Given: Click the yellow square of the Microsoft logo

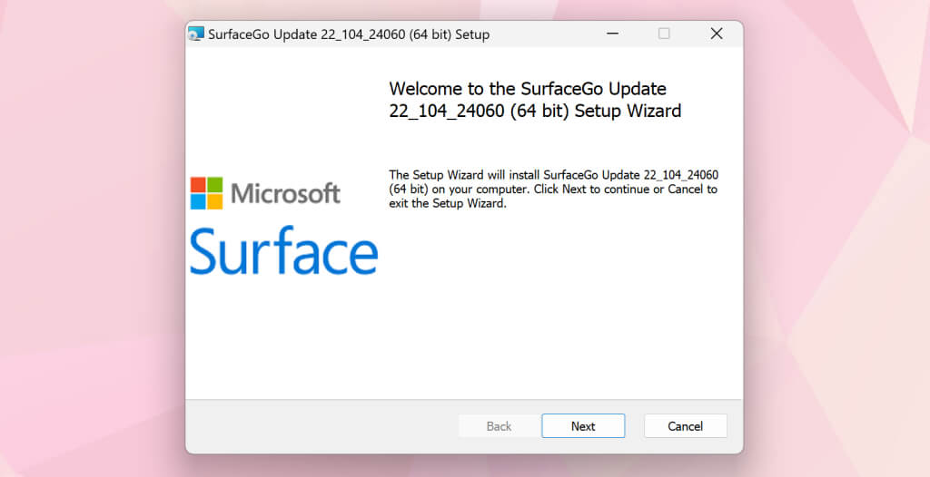Looking at the screenshot, I should (214, 201).
